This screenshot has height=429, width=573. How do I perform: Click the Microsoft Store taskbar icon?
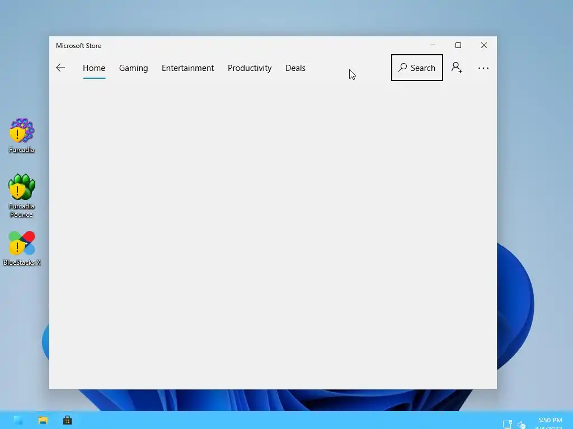pos(67,420)
